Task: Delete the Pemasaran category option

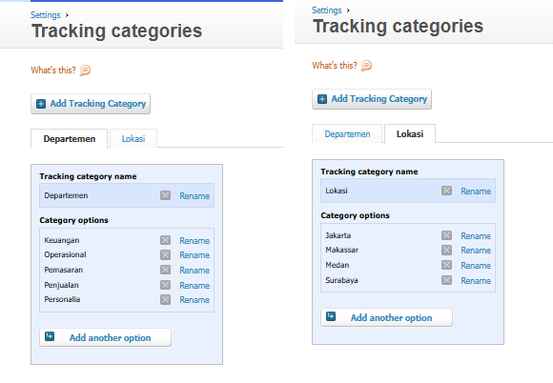Action: (165, 270)
